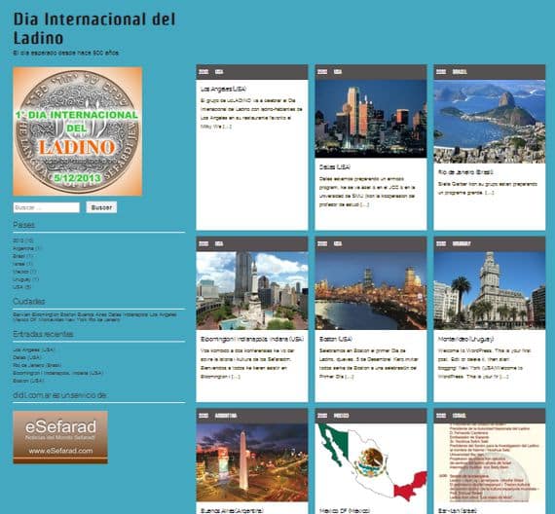
Task: Click the BRASIL tag above the Rio card
Action: coord(460,72)
